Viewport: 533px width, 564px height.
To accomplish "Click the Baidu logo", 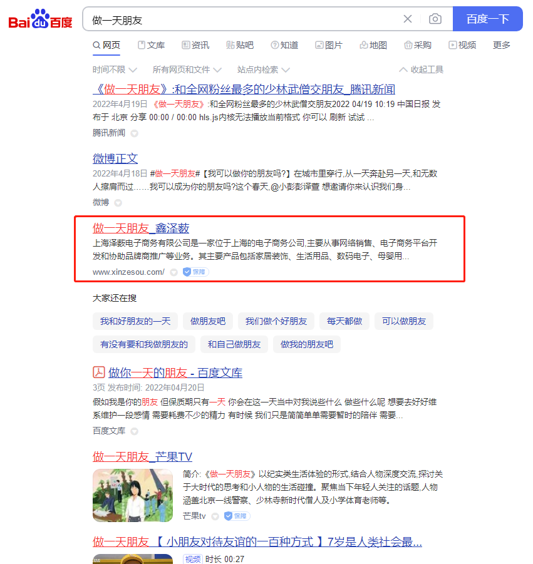I will pyautogui.click(x=40, y=19).
